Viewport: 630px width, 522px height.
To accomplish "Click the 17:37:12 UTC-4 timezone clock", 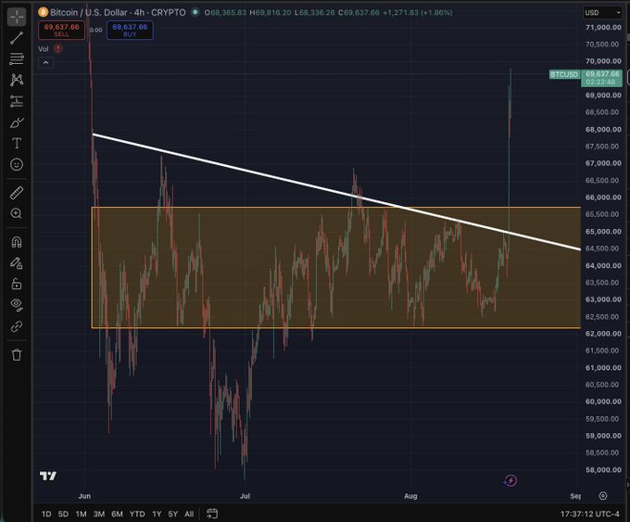I will 590,514.
